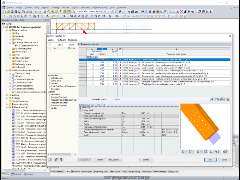Click the Storno button

[224, 160]
